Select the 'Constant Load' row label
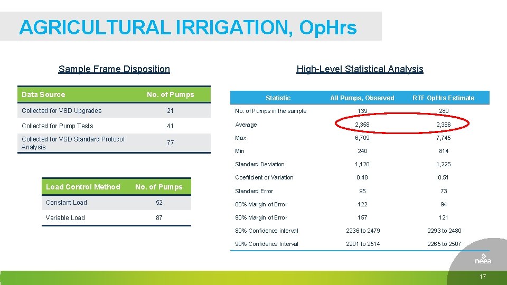The width and height of the screenshot is (507, 285). click(x=67, y=202)
